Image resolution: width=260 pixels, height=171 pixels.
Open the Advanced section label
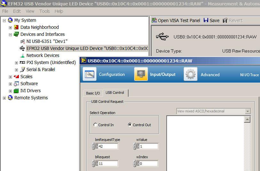[210, 75]
